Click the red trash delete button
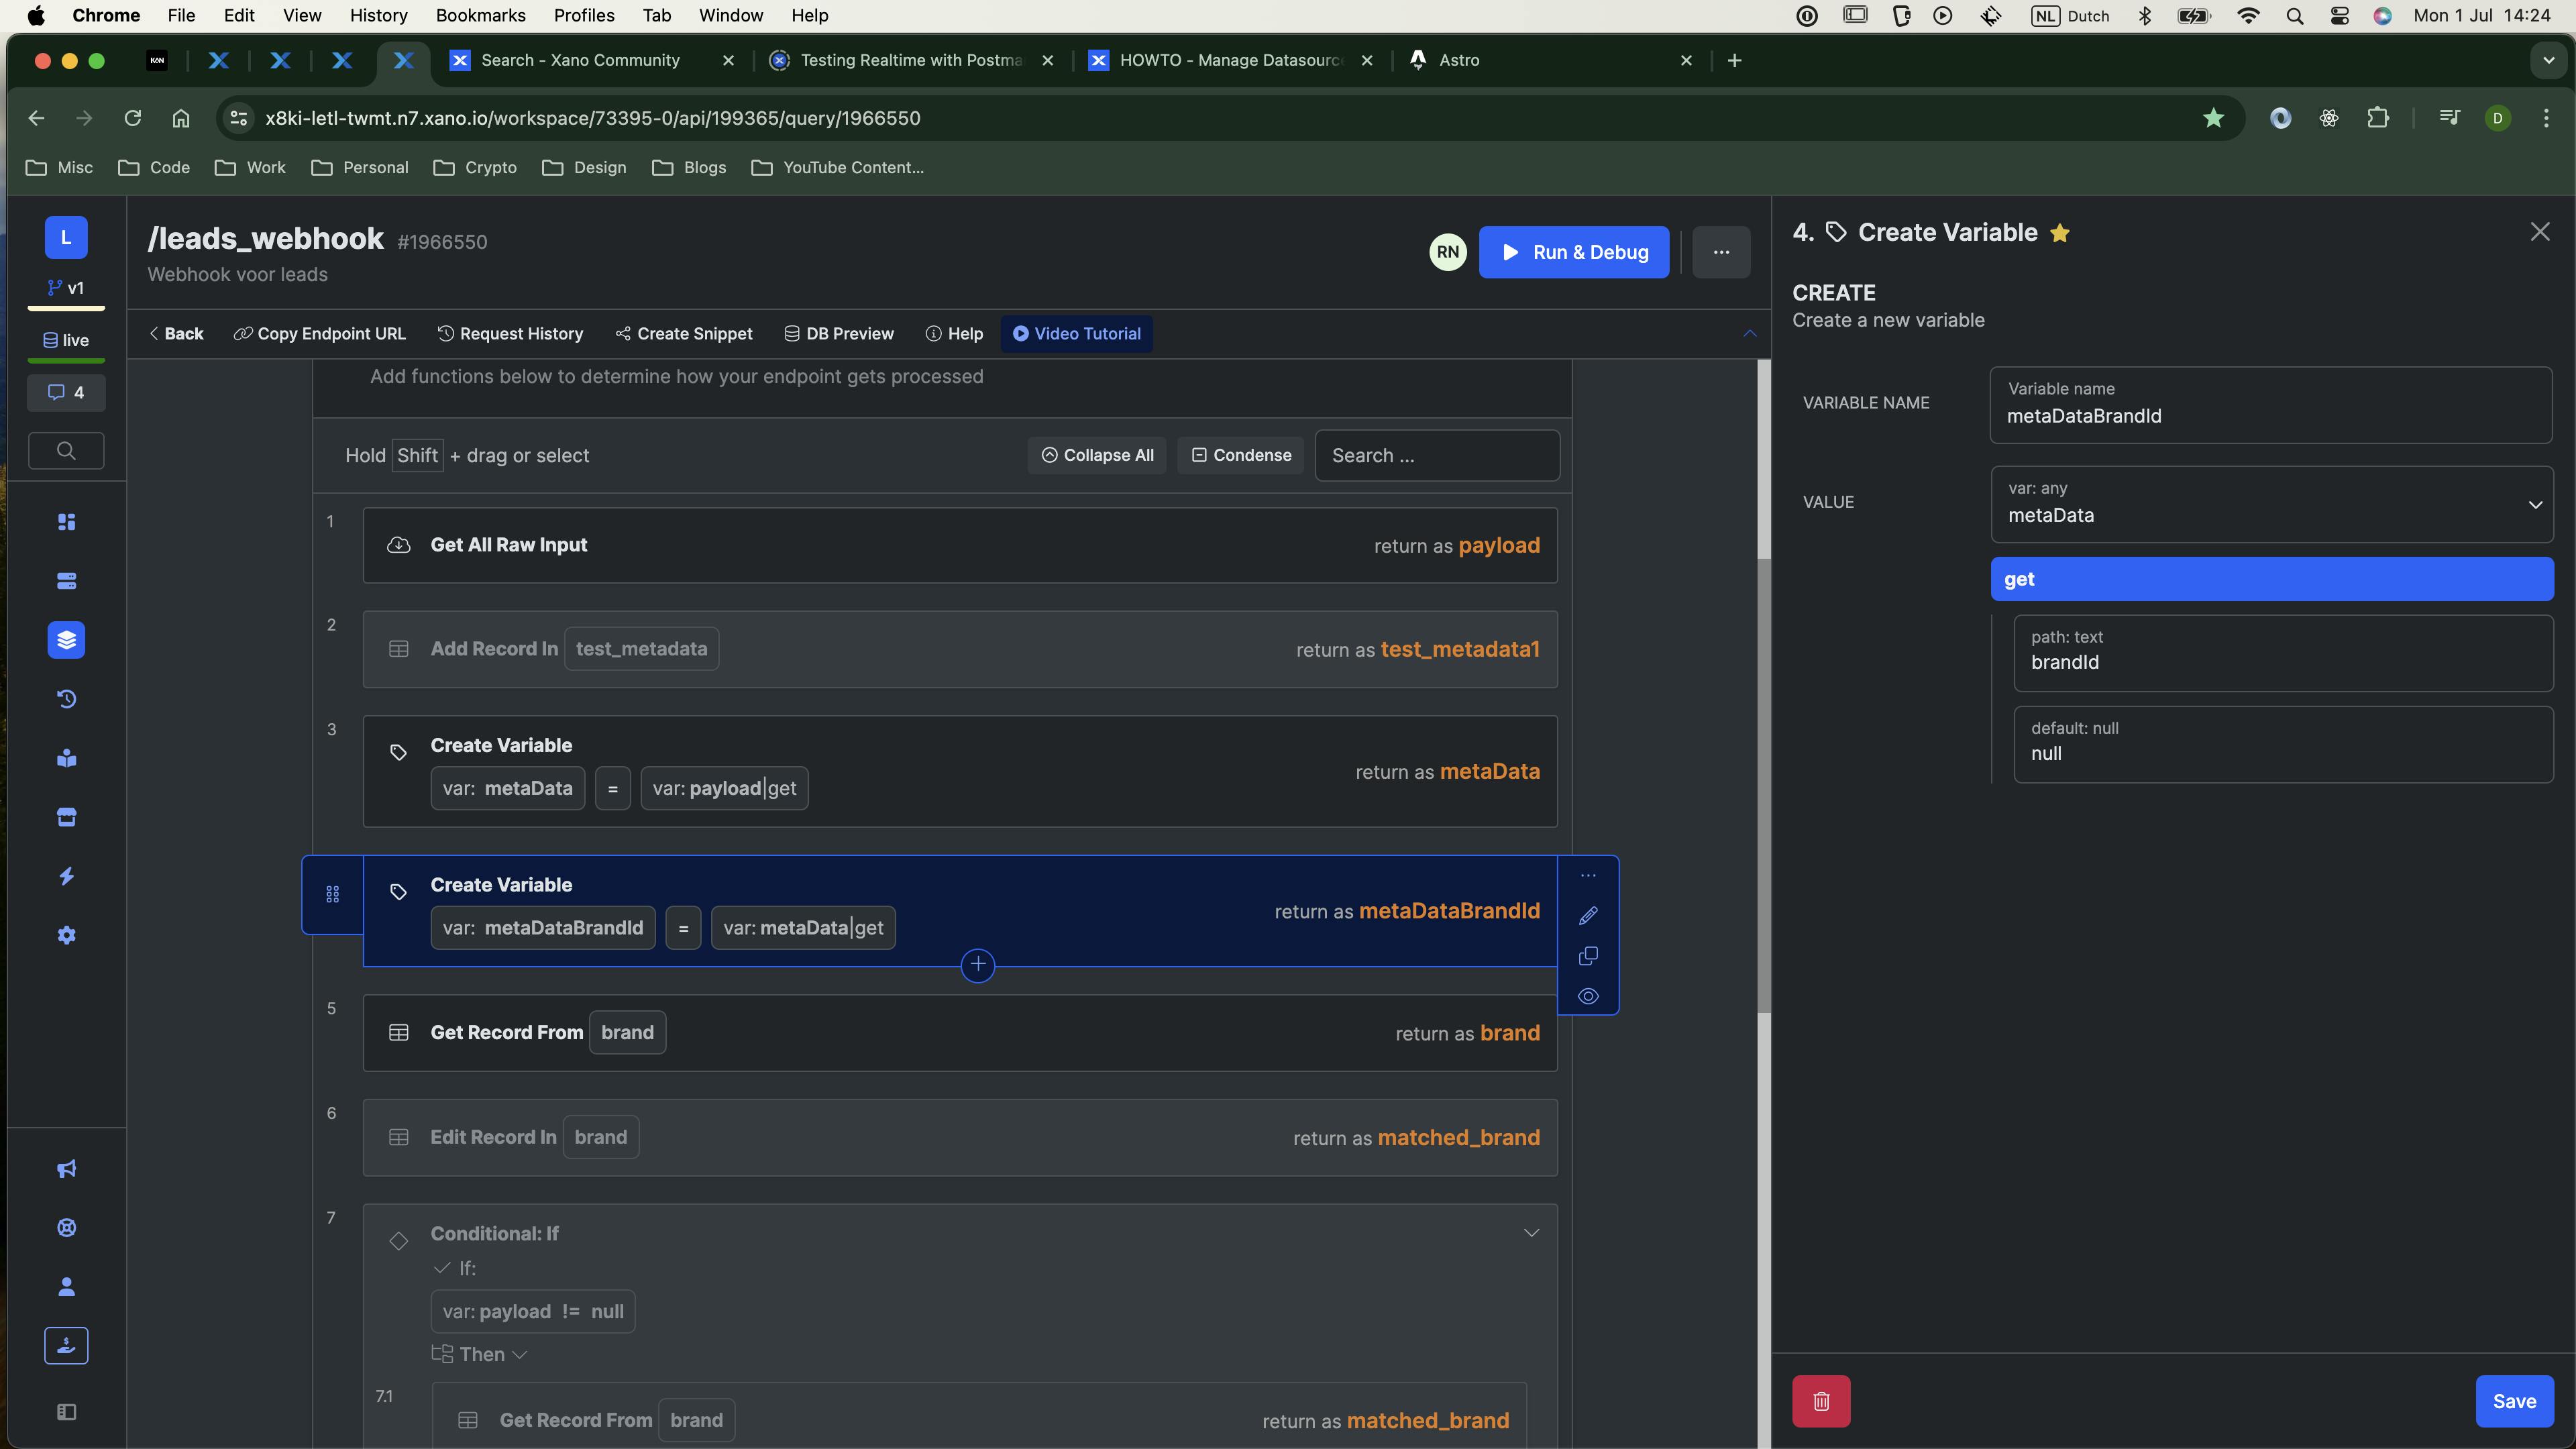2576x1449 pixels. [x=1821, y=1401]
